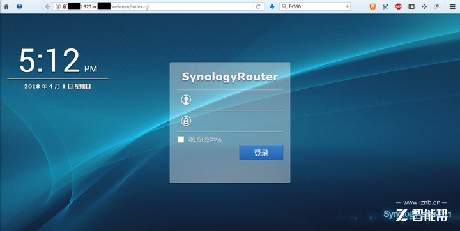The image size is (460, 231).
Task: Click the SynologyRouter title text
Action: pos(230,77)
